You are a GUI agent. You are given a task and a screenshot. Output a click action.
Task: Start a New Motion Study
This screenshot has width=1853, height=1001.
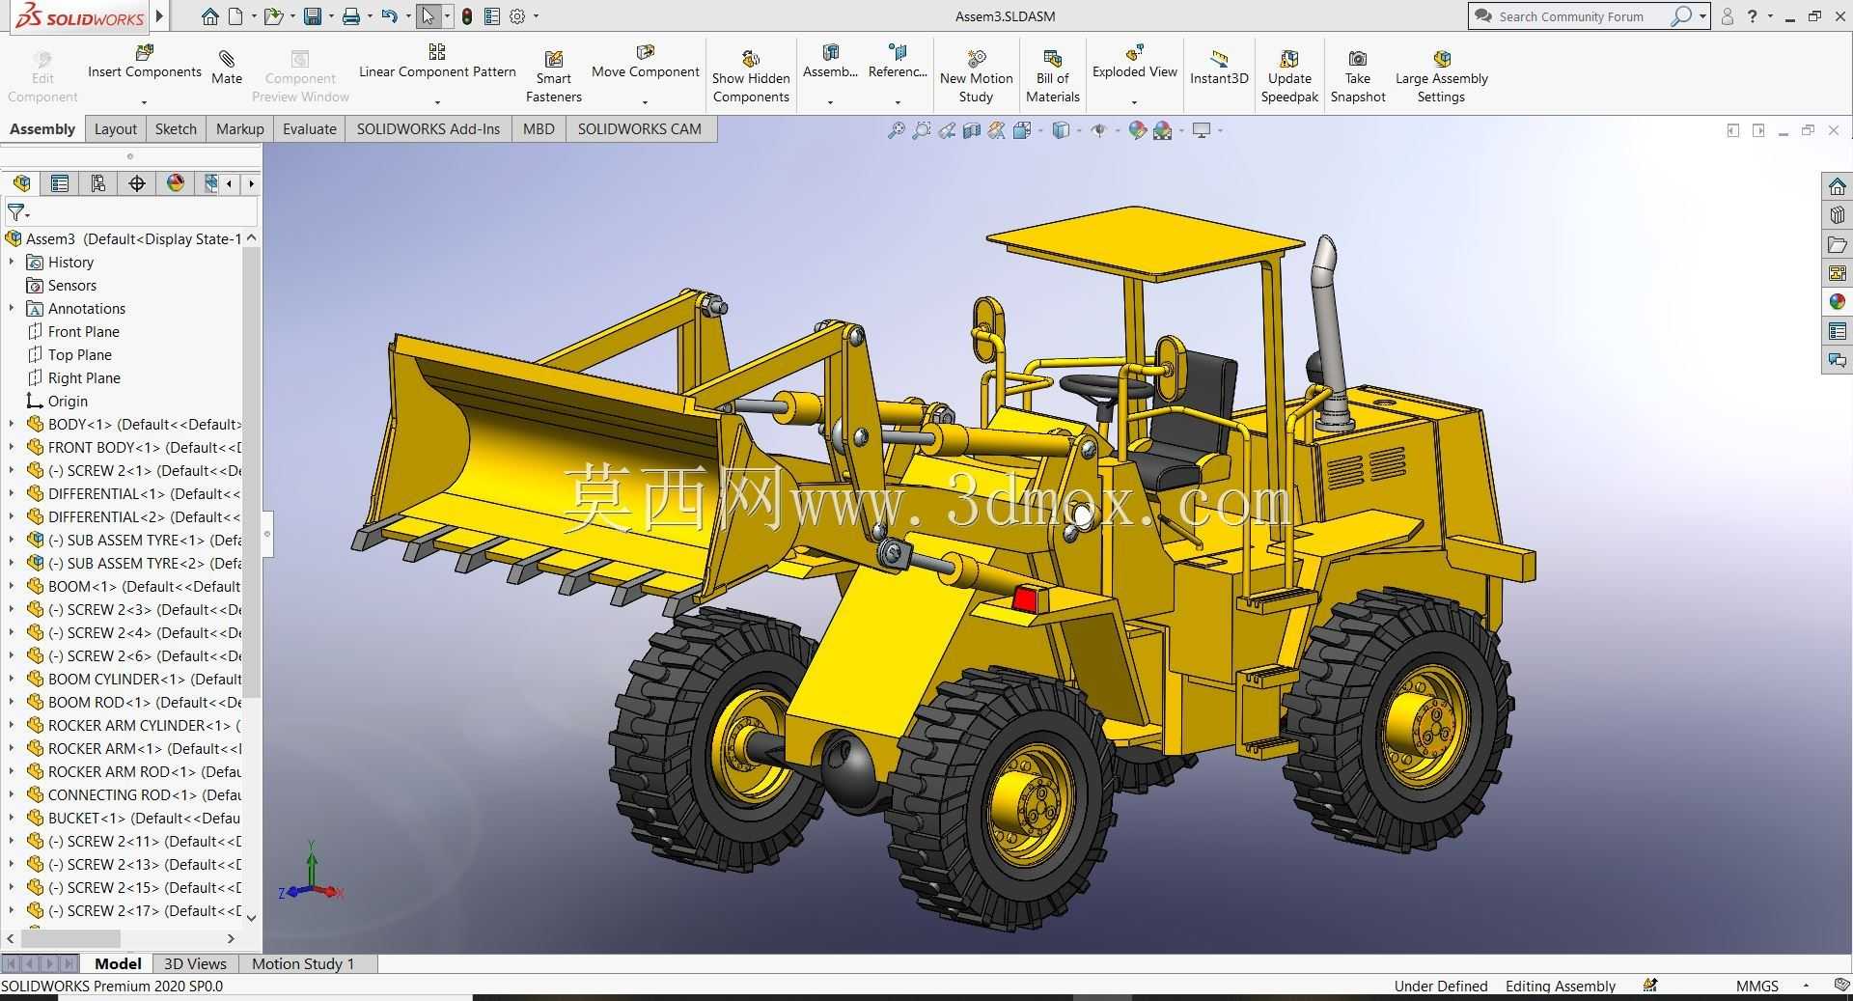pyautogui.click(x=977, y=77)
